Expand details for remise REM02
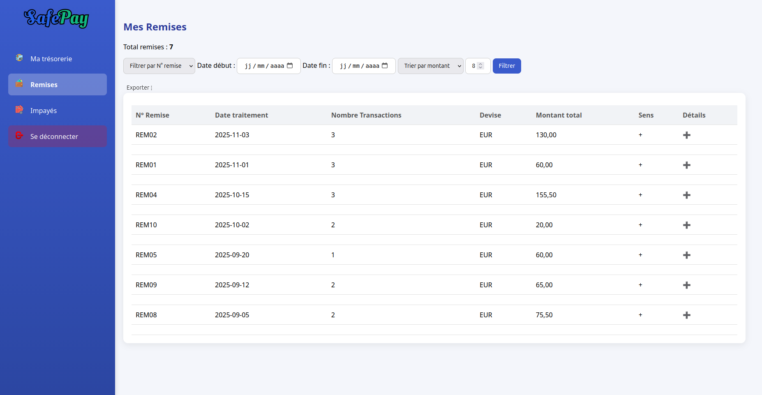762x395 pixels. click(686, 135)
